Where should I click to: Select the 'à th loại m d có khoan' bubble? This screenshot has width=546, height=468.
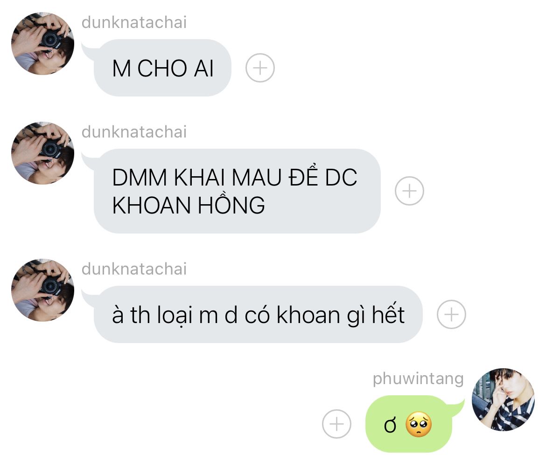click(258, 314)
